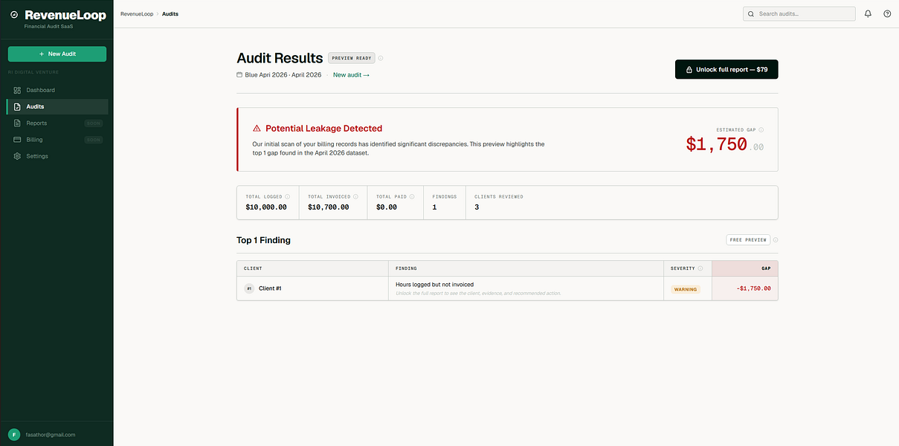Image resolution: width=899 pixels, height=446 pixels.
Task: Unlock full report for $79
Action: pyautogui.click(x=726, y=69)
